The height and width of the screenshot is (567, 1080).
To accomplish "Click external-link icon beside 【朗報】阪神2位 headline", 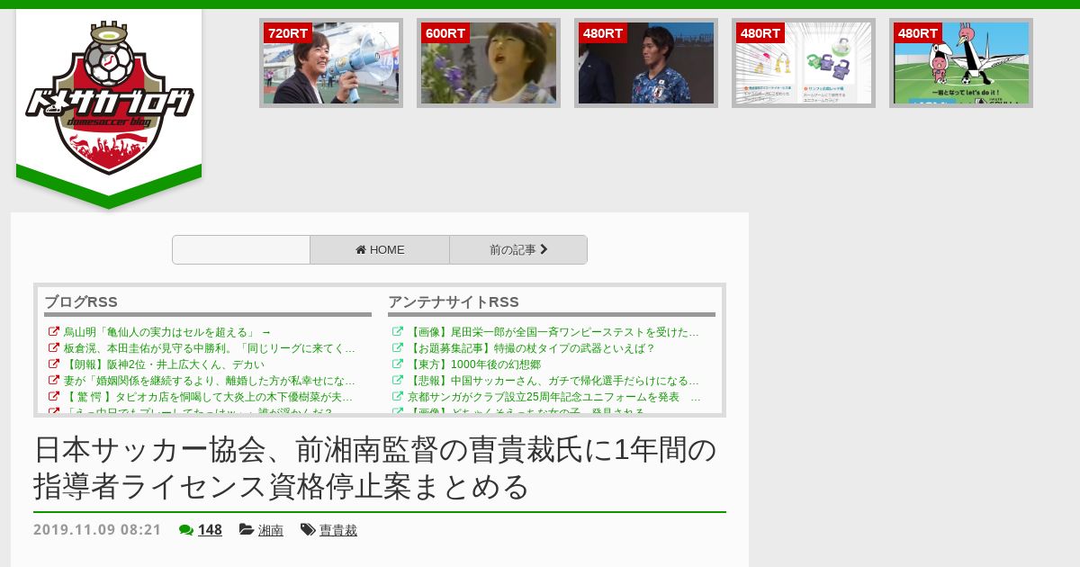I will (53, 364).
